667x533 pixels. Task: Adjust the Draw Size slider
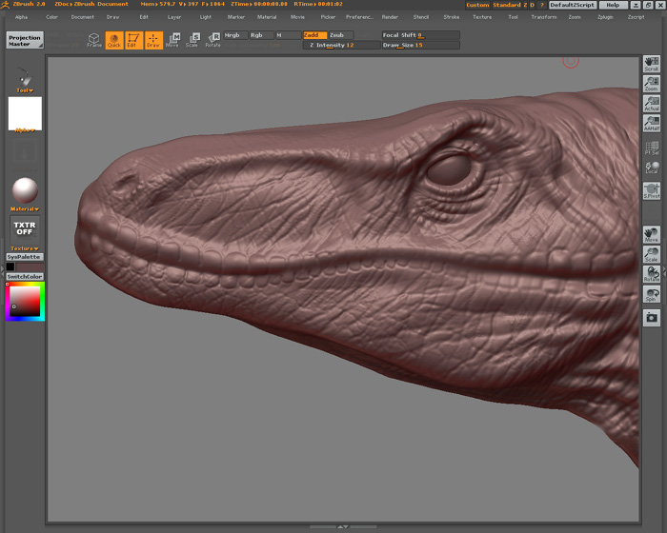[420, 45]
